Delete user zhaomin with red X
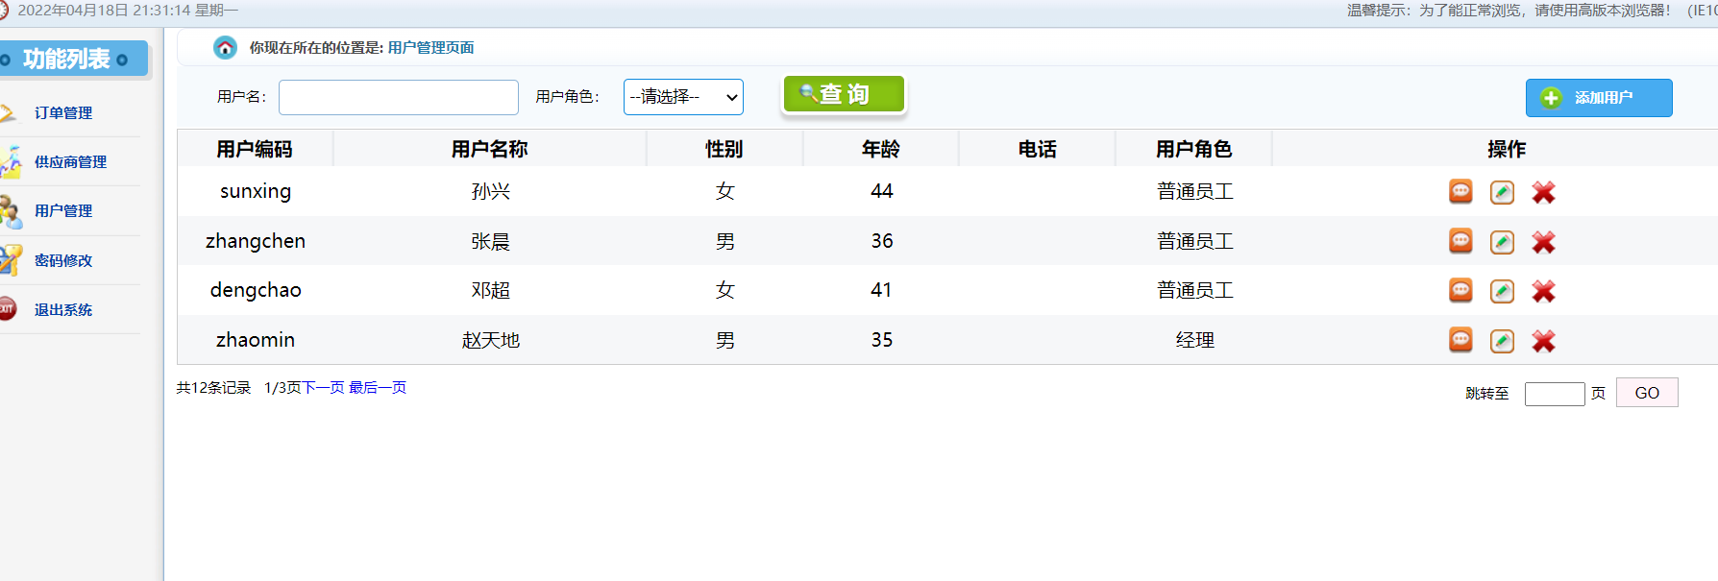The height and width of the screenshot is (581, 1718). 1543,341
